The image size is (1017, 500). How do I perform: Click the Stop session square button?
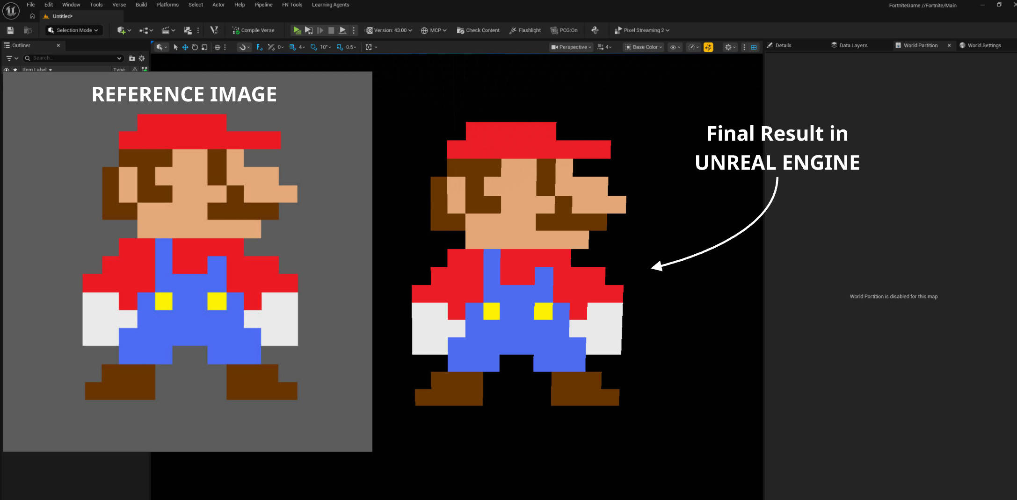pyautogui.click(x=331, y=30)
